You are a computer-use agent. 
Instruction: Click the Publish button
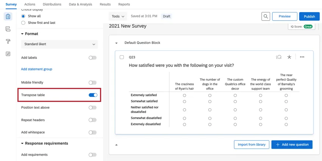(x=309, y=16)
